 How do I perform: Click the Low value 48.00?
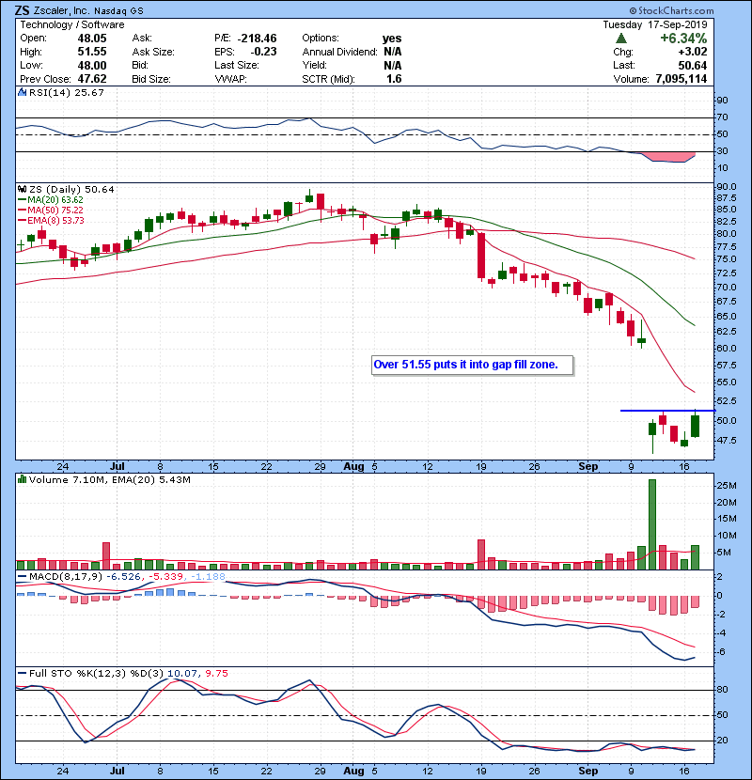(x=92, y=65)
